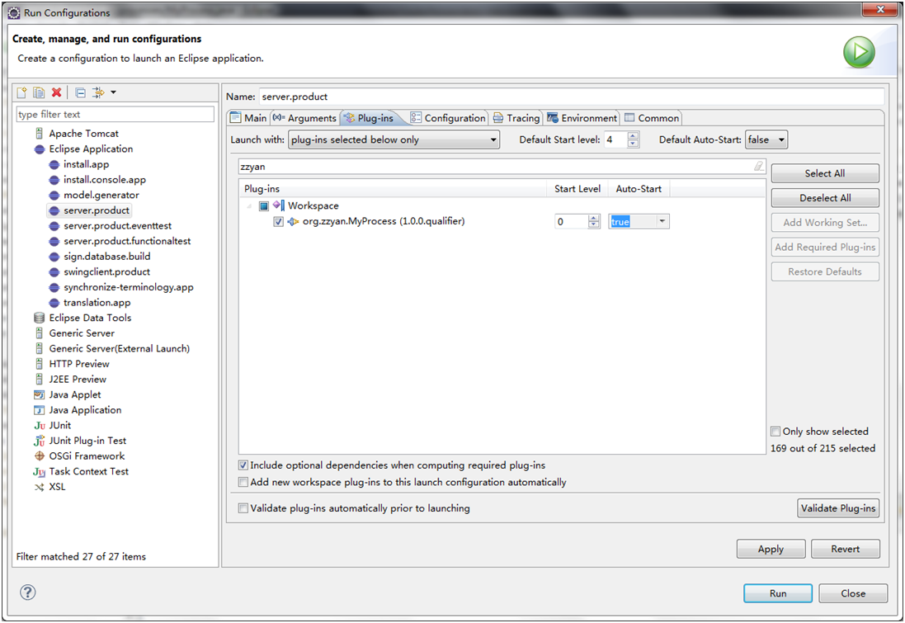Select install.app launch configuration
The image size is (905, 623).
pyautogui.click(x=86, y=164)
